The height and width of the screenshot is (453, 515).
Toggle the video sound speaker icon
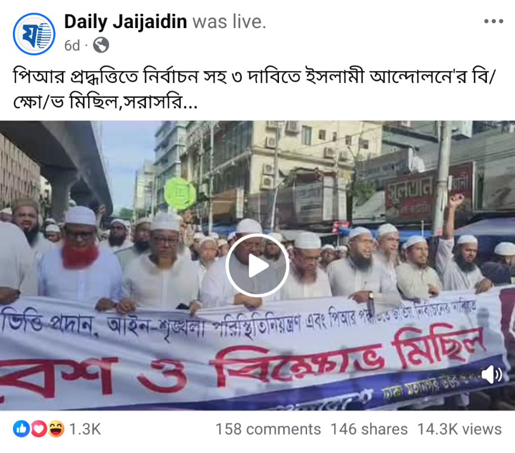[492, 374]
